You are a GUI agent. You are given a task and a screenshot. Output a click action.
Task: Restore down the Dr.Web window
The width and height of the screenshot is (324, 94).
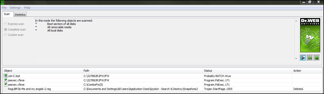[x=310, y=2]
